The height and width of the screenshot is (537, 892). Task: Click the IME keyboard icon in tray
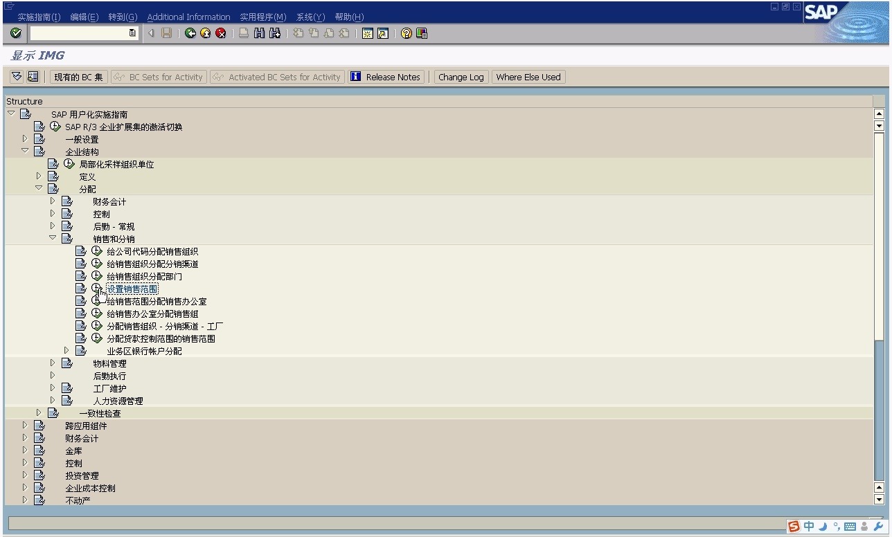point(850,527)
